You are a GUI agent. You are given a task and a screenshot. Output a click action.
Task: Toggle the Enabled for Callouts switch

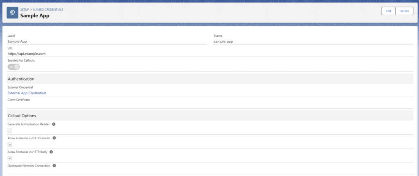click(14, 67)
